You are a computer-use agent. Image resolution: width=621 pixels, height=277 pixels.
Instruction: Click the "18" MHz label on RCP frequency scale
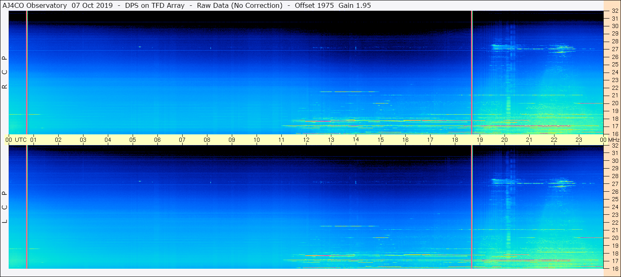[614, 119]
